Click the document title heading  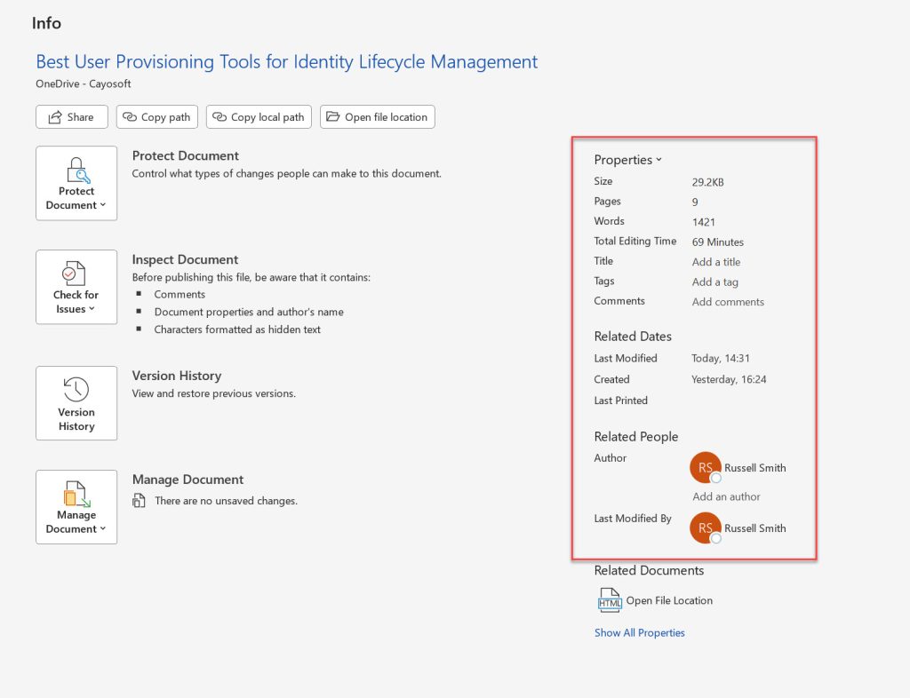point(287,61)
